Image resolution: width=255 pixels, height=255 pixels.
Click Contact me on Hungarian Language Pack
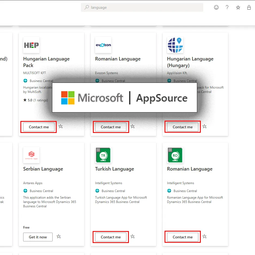(39, 127)
